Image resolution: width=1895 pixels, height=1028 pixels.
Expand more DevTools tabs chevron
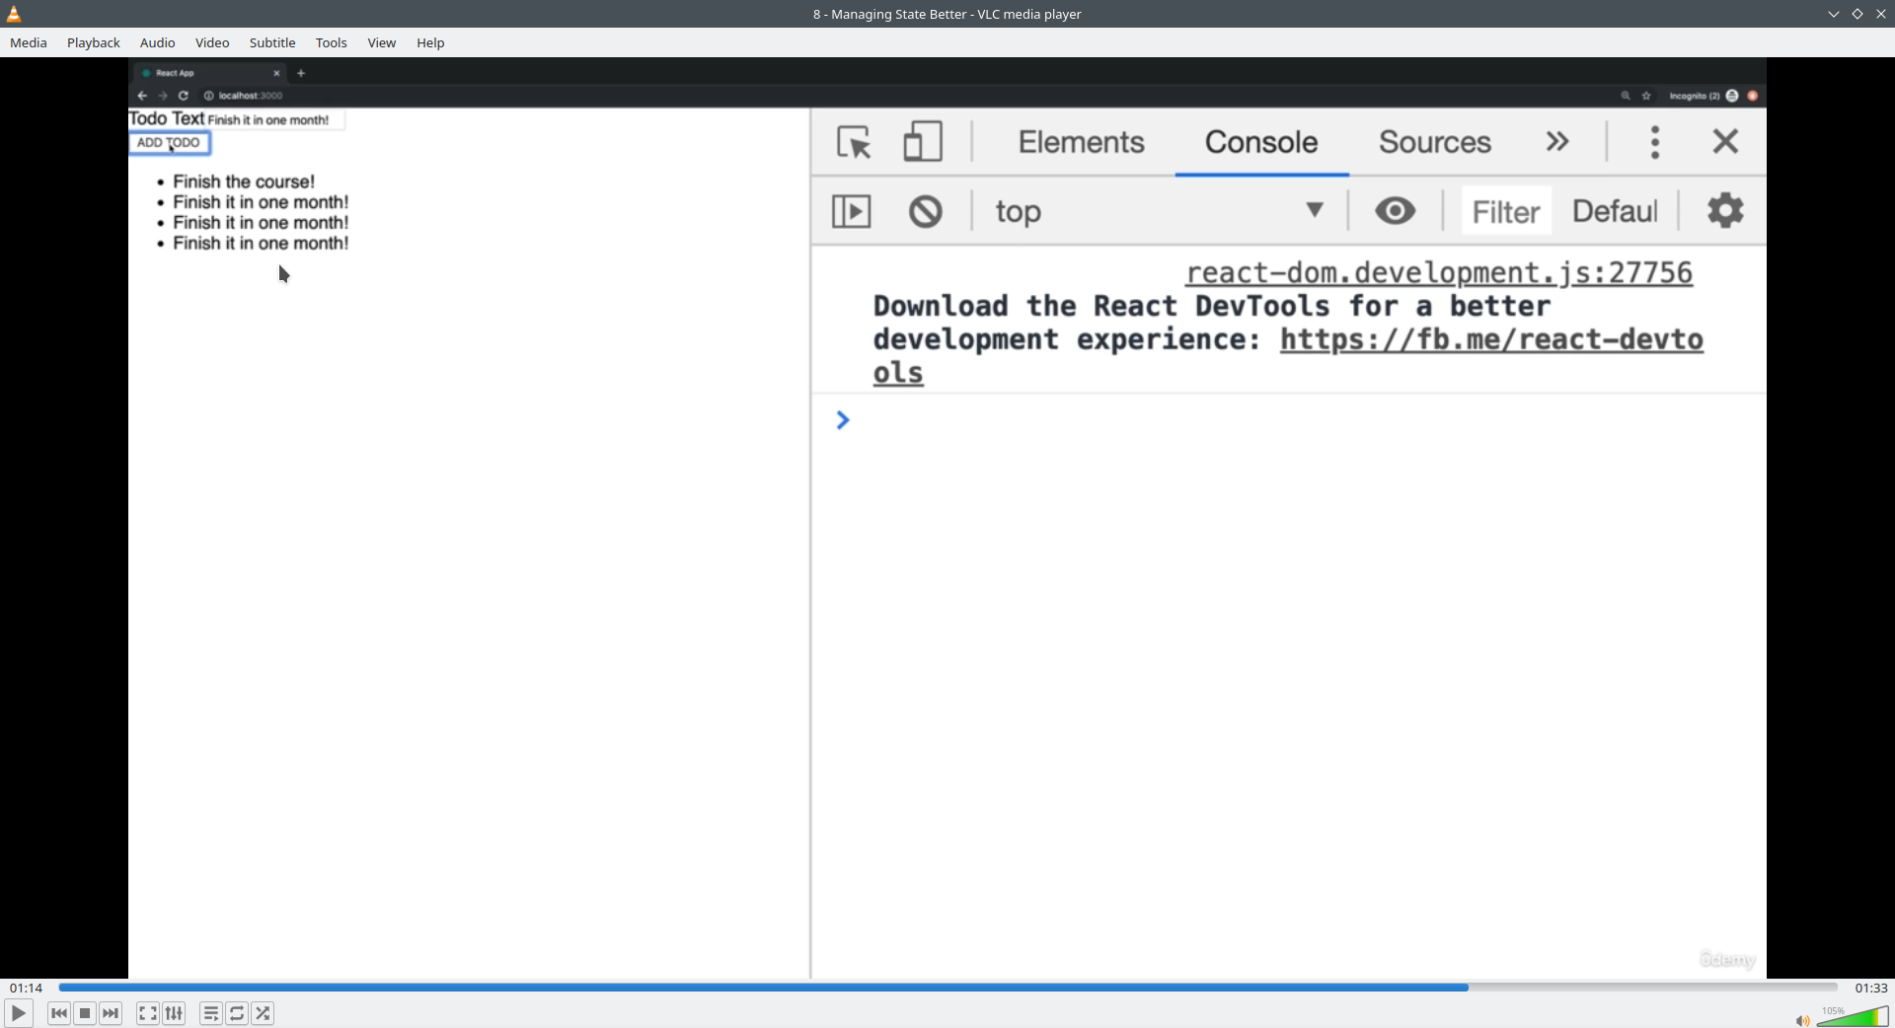[1557, 142]
